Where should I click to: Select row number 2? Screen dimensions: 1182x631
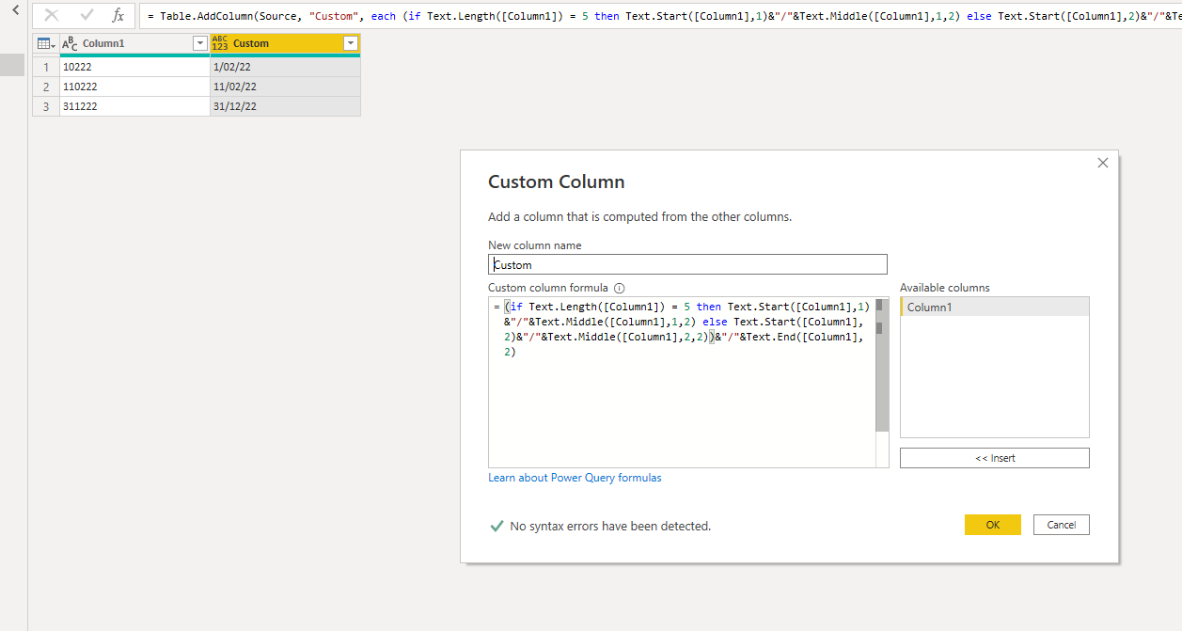coord(45,87)
